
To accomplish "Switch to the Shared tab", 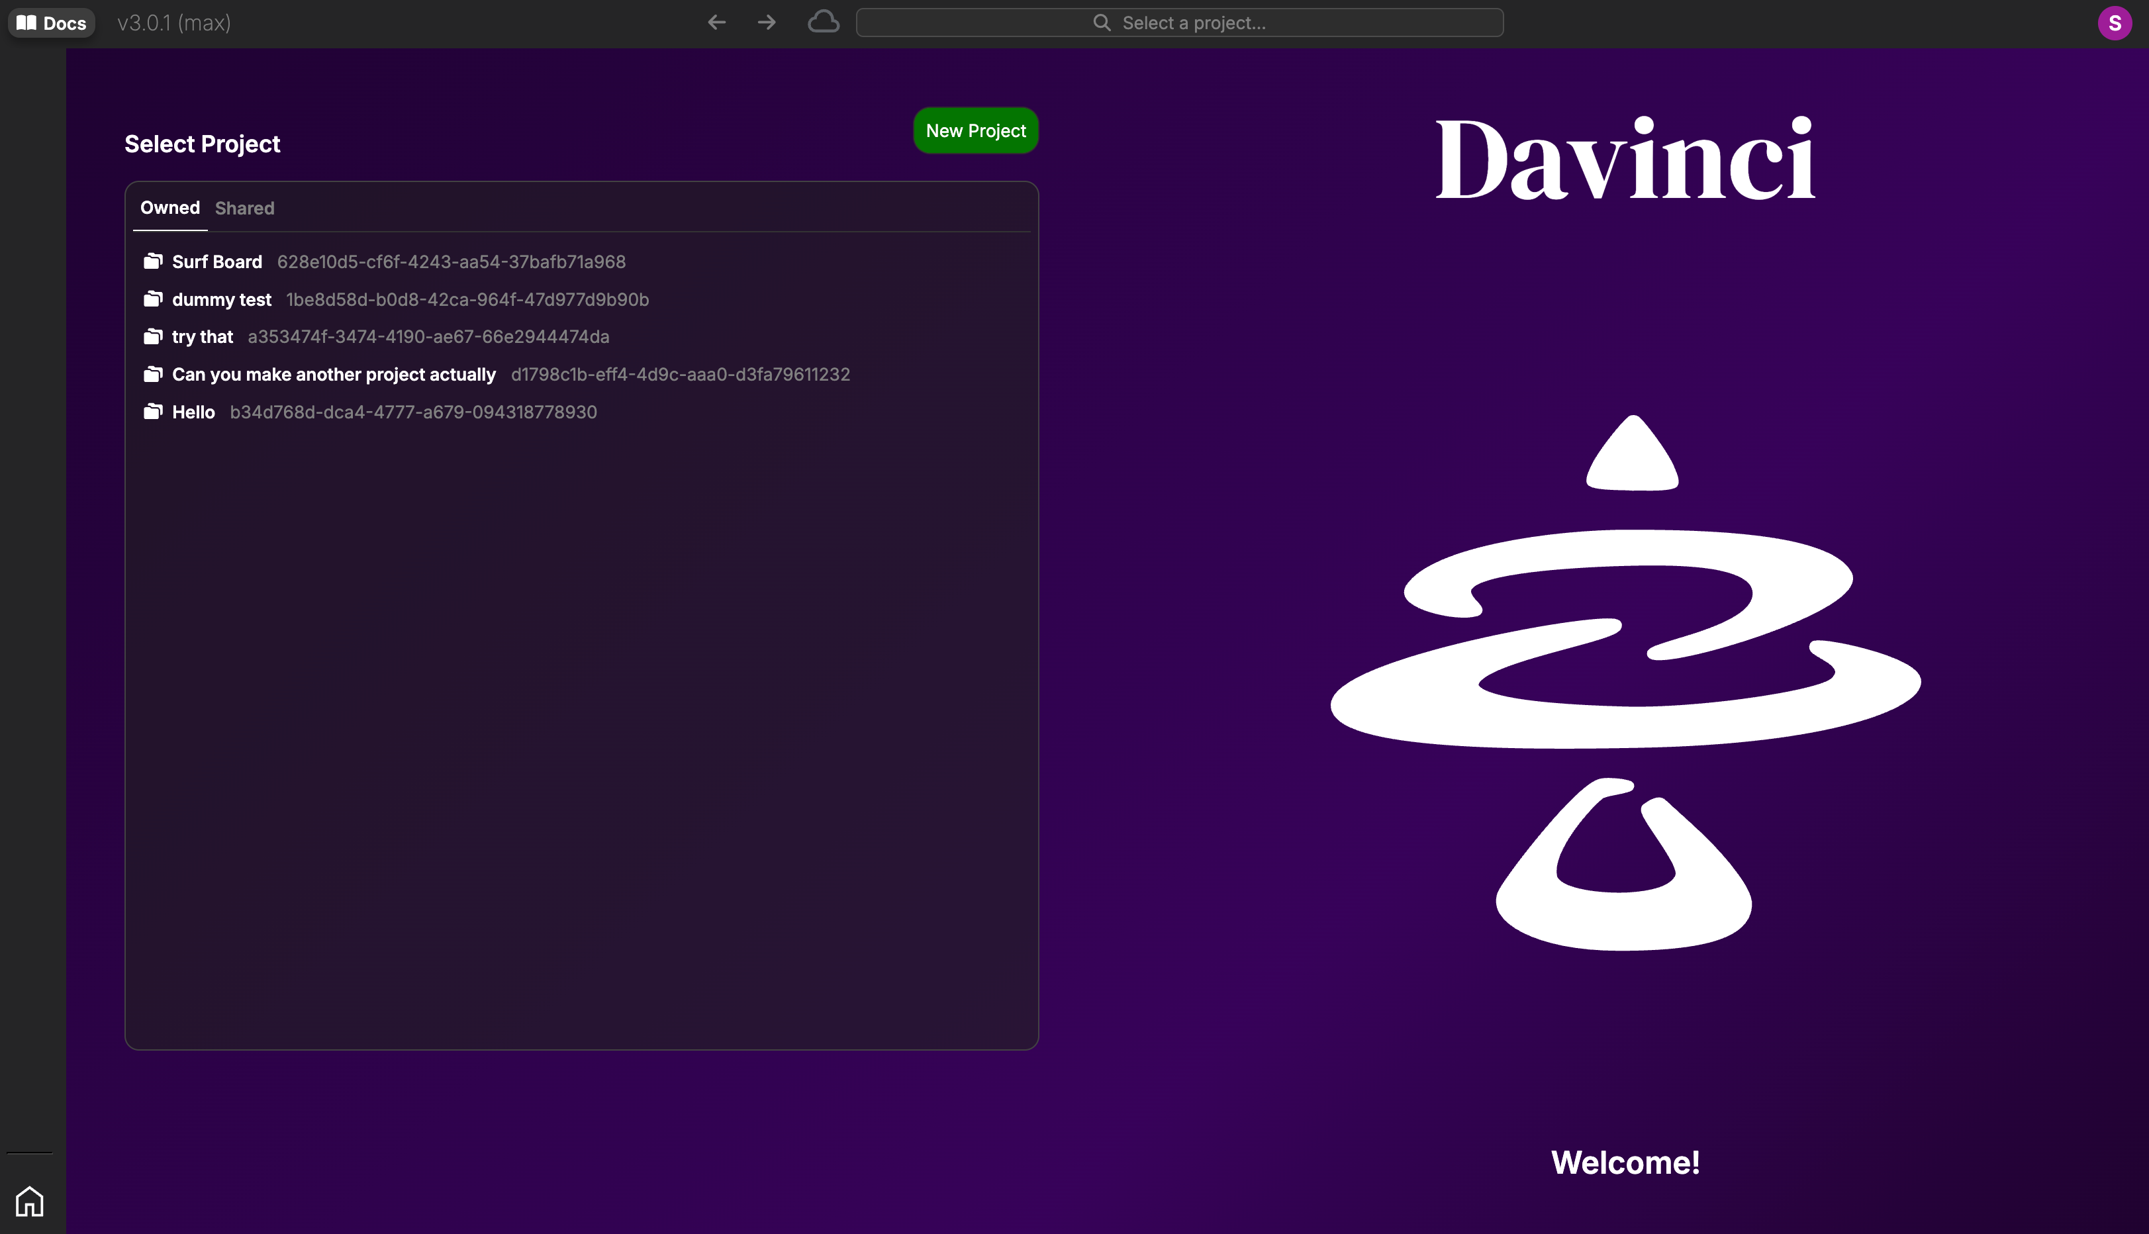I will (244, 209).
